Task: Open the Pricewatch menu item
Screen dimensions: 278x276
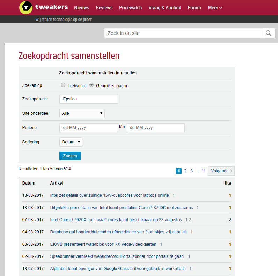Action: coord(131,8)
